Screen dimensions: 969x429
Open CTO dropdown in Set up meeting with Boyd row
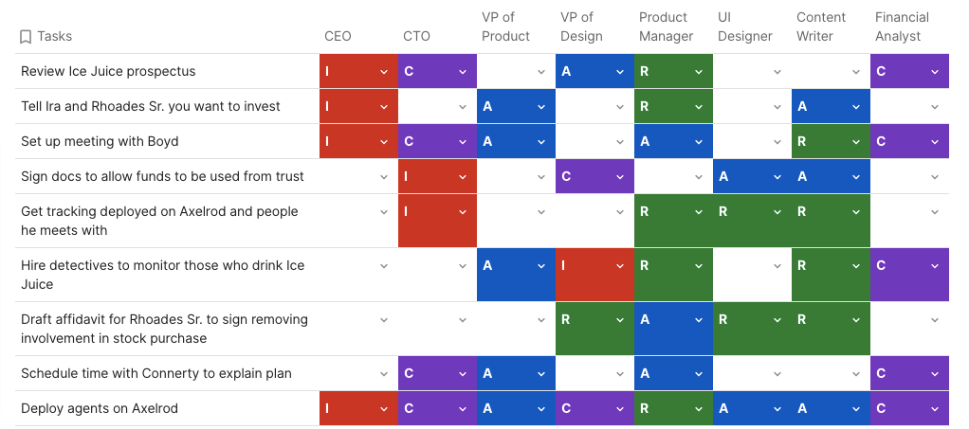click(462, 141)
